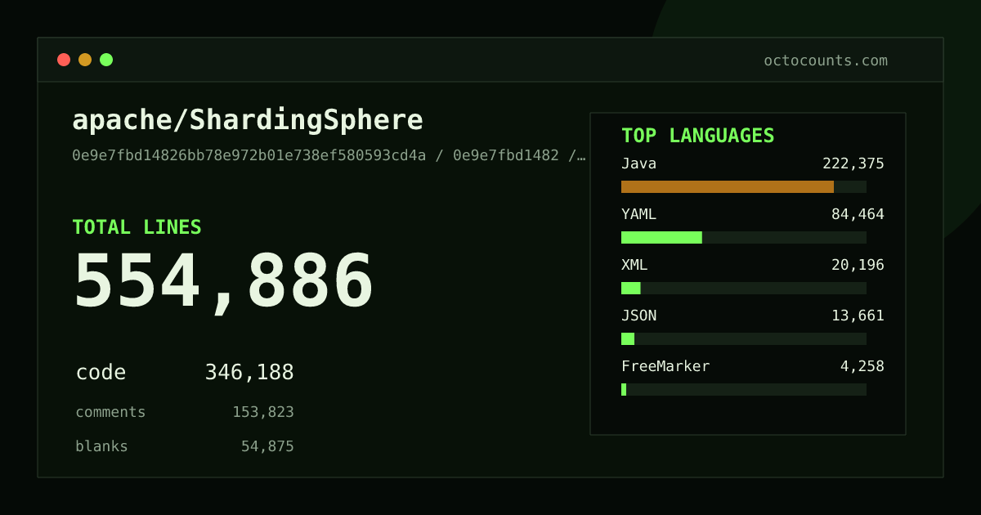Viewport: 981px width, 515px height.
Task: Select the 554,886 total lines number
Action: click(x=223, y=282)
